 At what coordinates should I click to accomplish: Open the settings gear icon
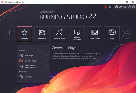tap(116, 7)
